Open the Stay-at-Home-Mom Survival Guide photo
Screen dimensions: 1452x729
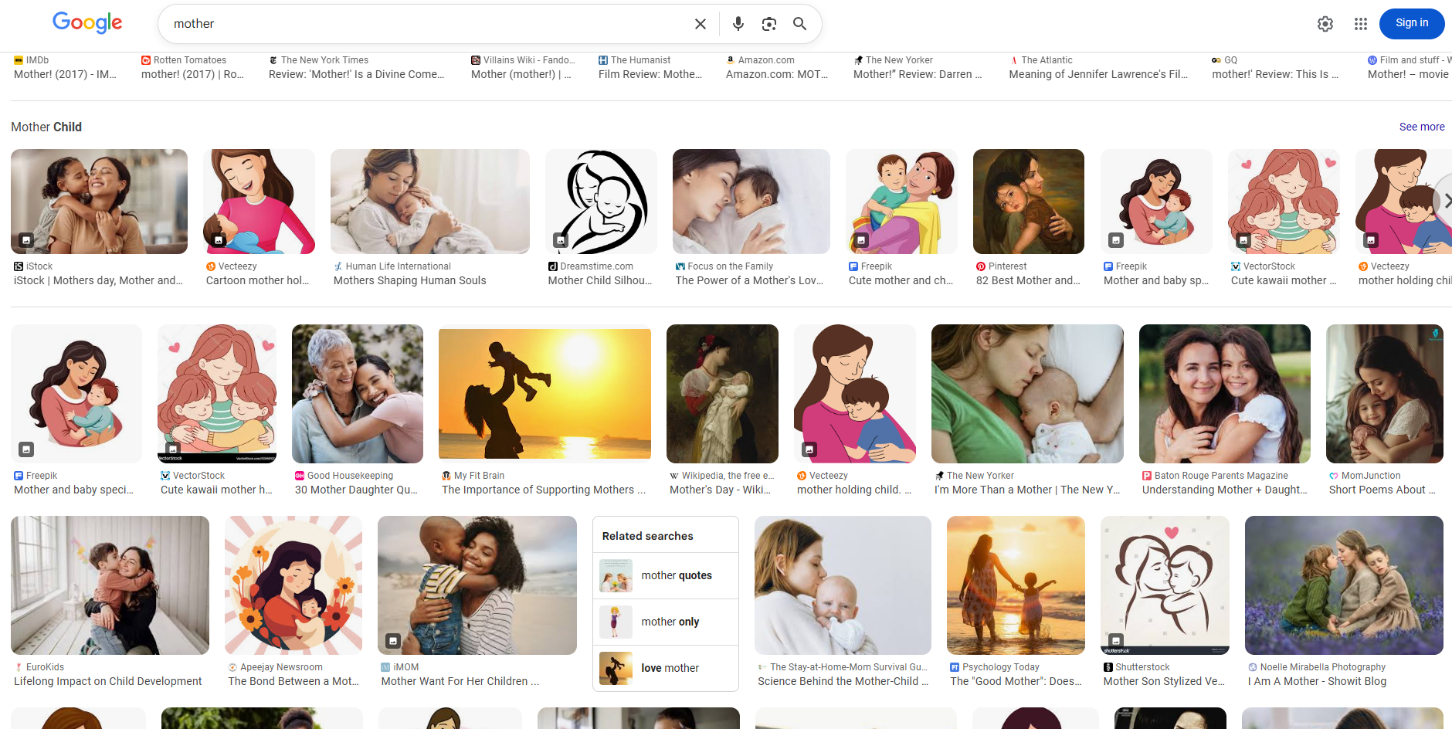tap(843, 585)
